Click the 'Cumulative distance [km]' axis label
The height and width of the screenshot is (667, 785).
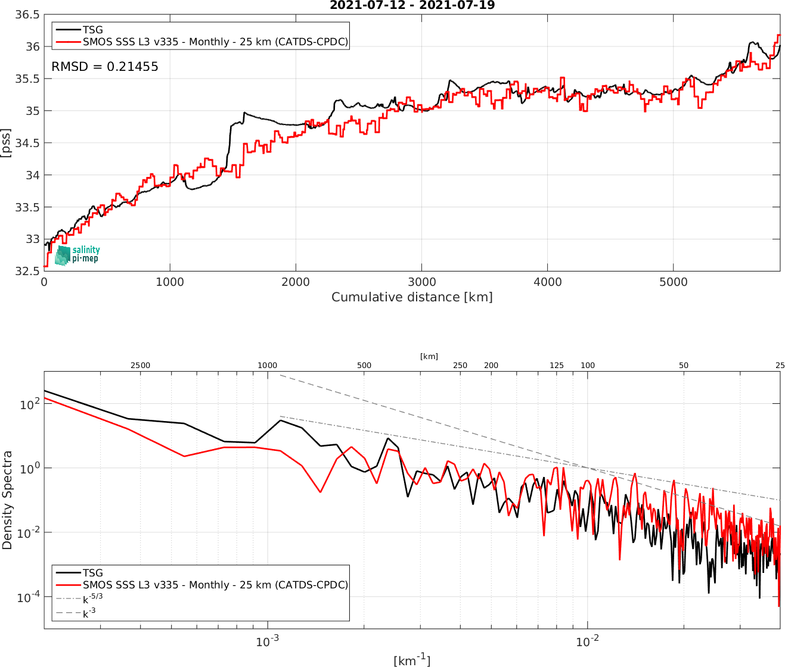coord(412,297)
